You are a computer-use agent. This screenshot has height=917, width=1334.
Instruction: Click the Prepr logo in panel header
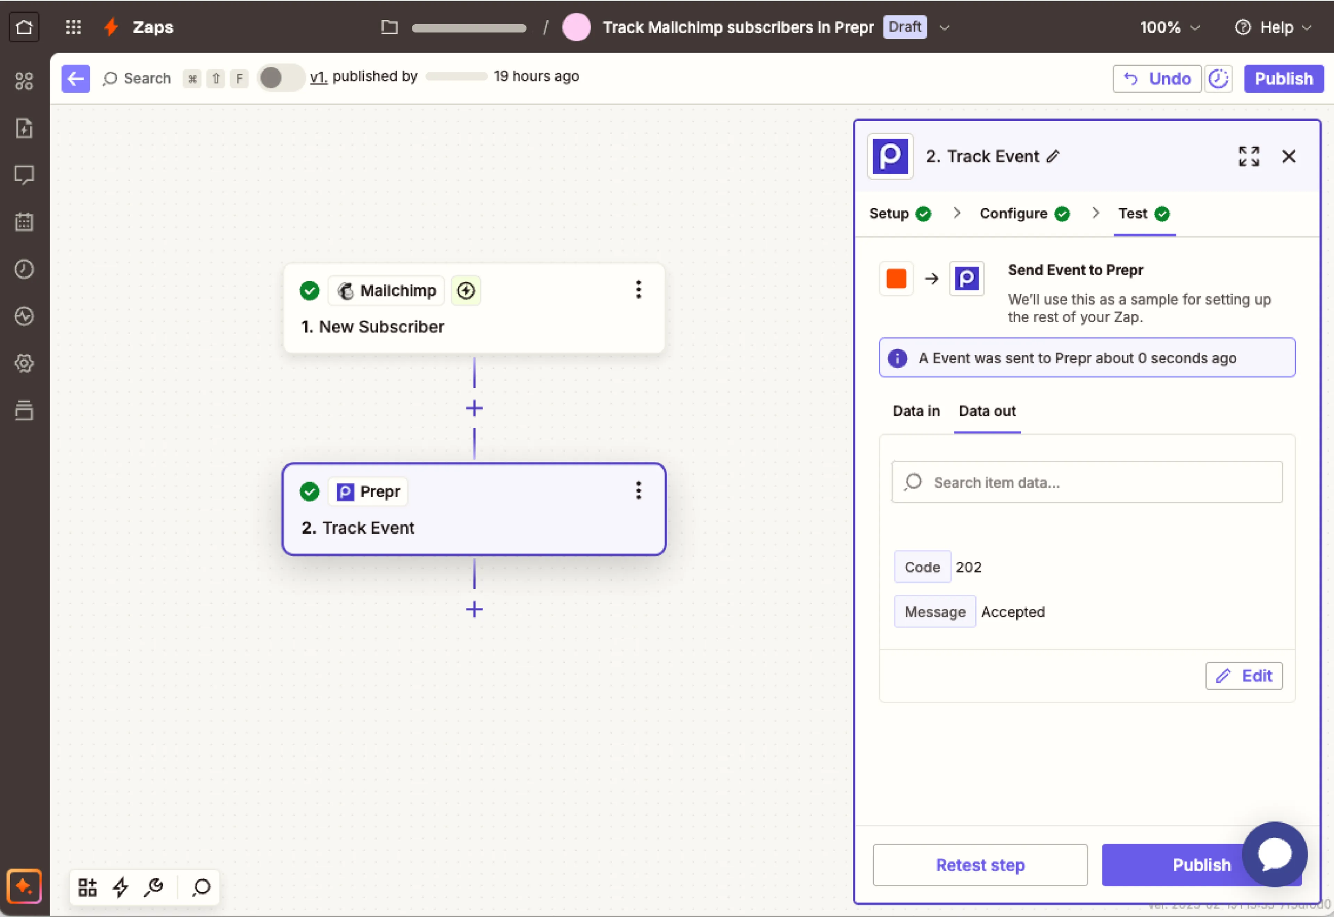click(x=890, y=156)
